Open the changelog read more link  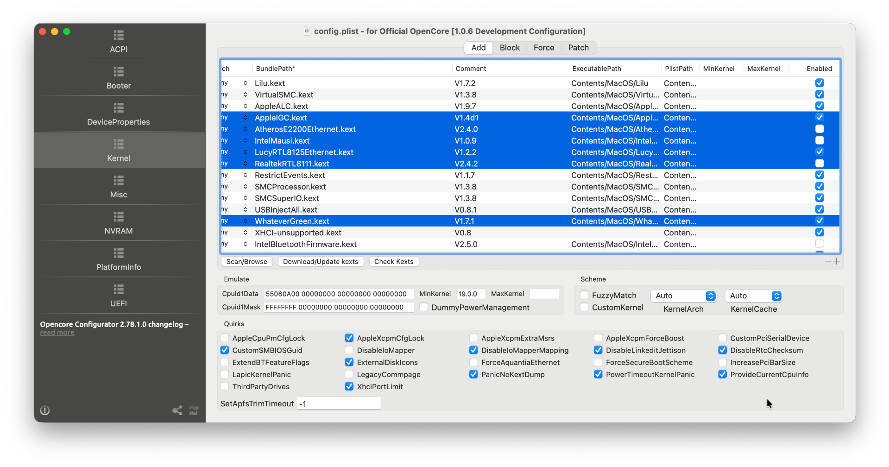click(x=57, y=332)
